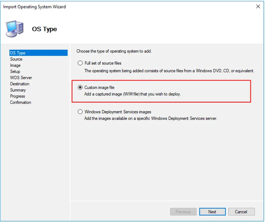The width and height of the screenshot is (265, 222).
Task: Click the OS Type page heading
Action: coord(45,29)
